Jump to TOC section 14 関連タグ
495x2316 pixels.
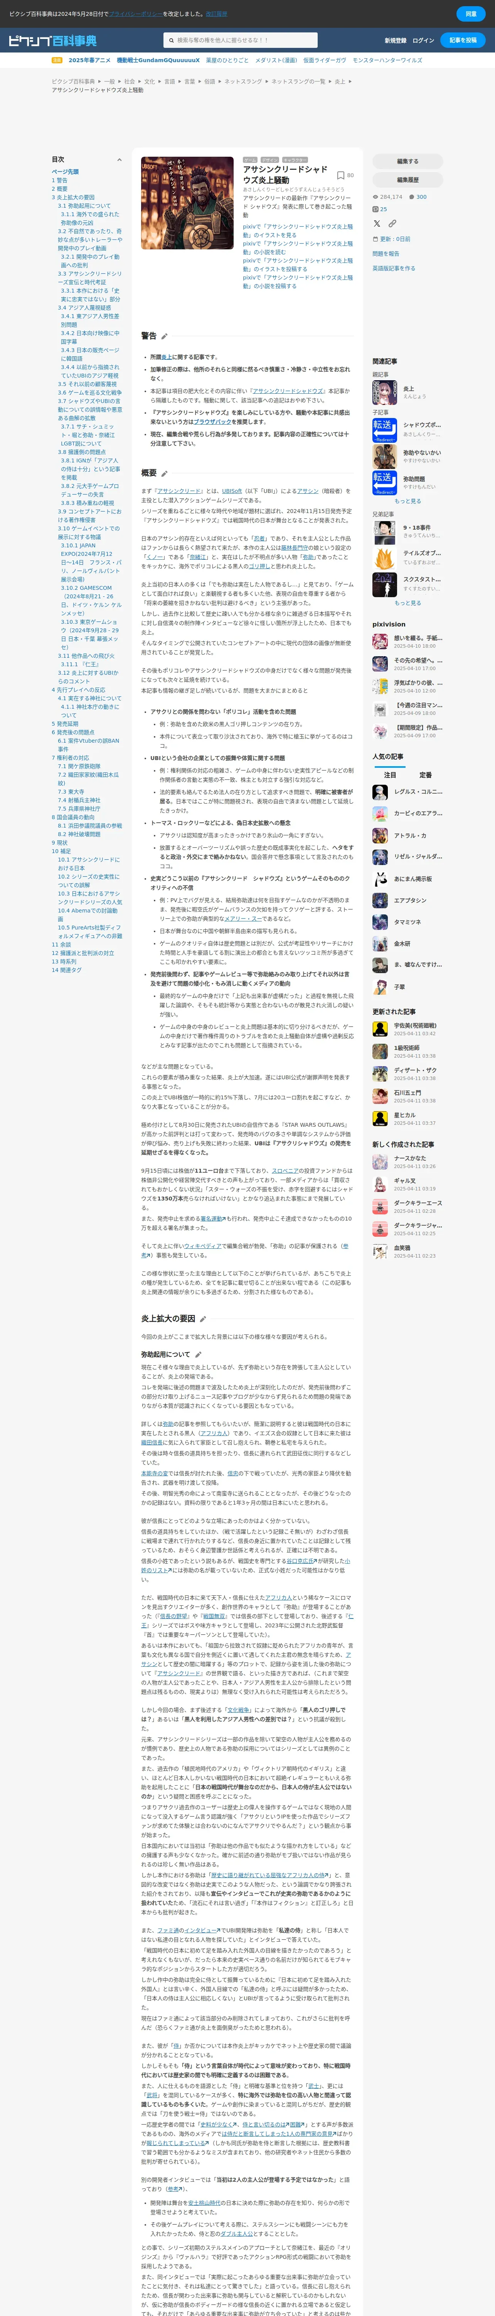(x=66, y=970)
